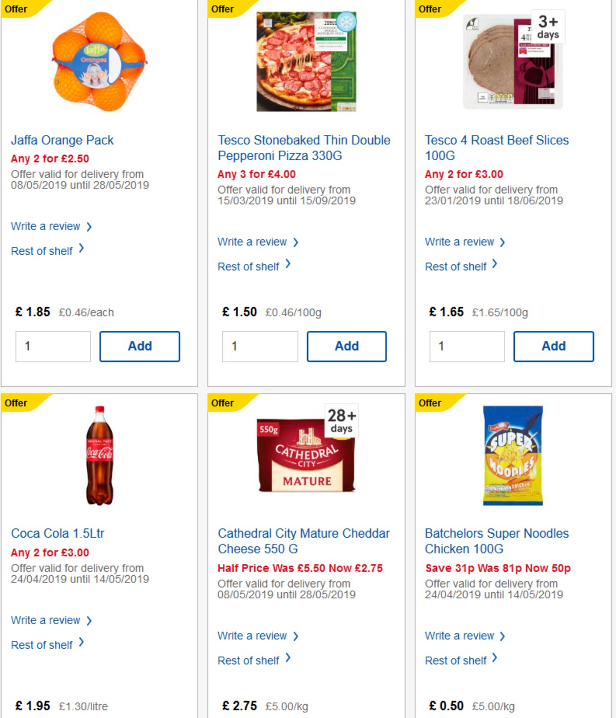Add Jaffa Orange Pack to the basket

139,346
